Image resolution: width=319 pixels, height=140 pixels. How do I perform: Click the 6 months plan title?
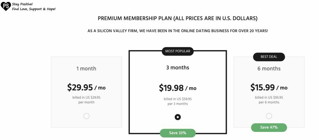[x=269, y=68]
